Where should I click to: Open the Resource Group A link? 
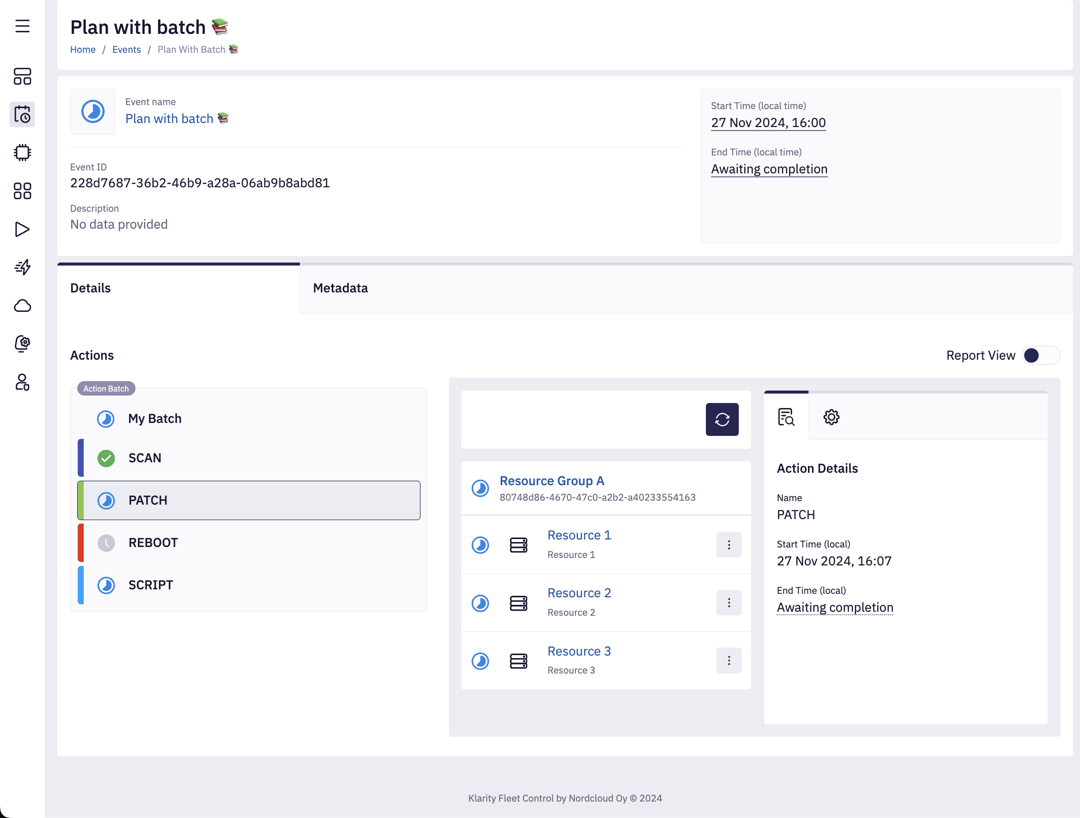click(551, 481)
